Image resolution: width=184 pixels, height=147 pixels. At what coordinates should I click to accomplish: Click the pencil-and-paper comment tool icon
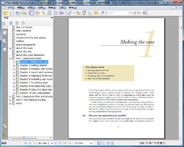[x=69, y=13]
